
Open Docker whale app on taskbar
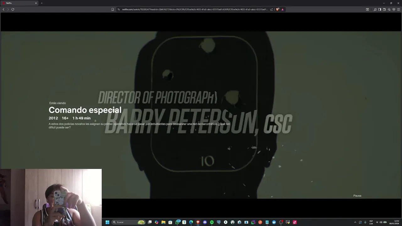274,222
